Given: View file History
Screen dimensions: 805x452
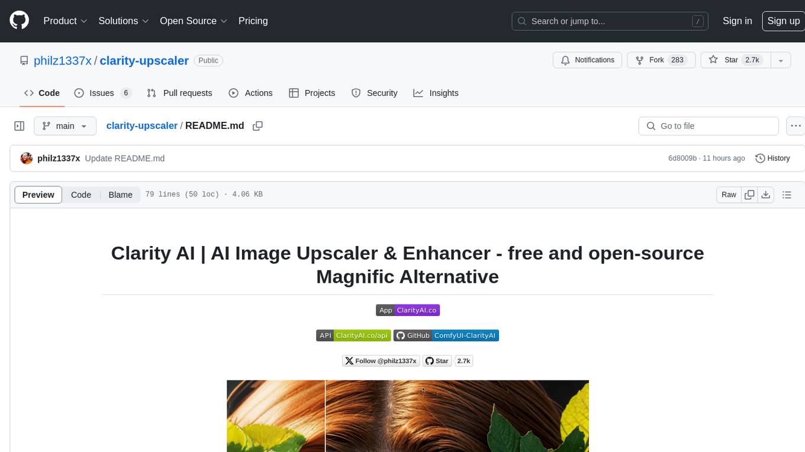Looking at the screenshot, I should (772, 158).
